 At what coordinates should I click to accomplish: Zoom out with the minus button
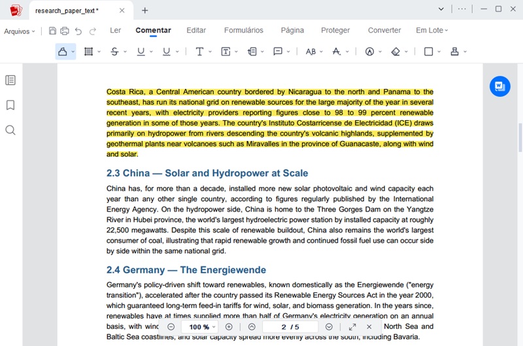(x=171, y=326)
